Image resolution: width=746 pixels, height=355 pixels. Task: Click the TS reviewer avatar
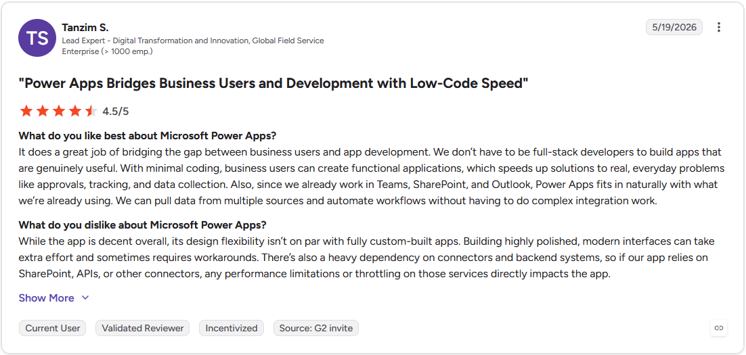(x=37, y=38)
